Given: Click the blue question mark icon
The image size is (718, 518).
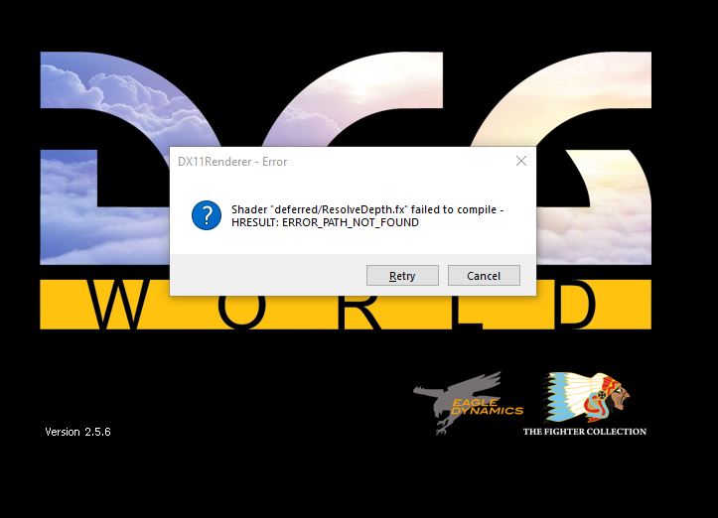Looking at the screenshot, I should point(207,215).
